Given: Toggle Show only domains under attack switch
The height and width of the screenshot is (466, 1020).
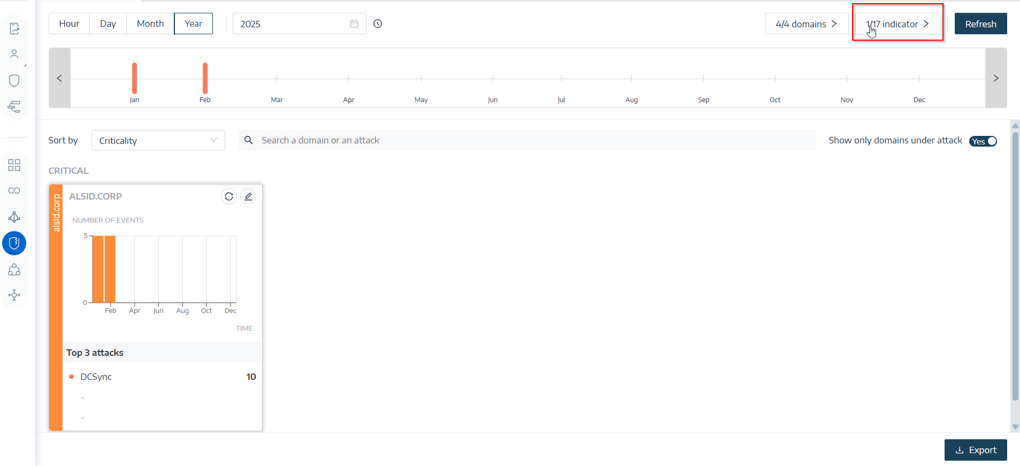Looking at the screenshot, I should click(983, 141).
